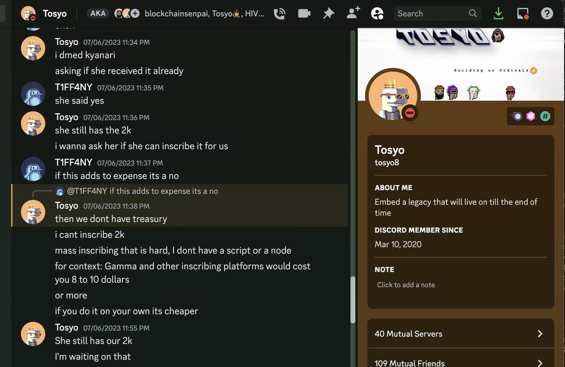This screenshot has height=367, width=565.
Task: Click T1FF4NY's avatar on 'she said yes'
Action: pyautogui.click(x=33, y=94)
